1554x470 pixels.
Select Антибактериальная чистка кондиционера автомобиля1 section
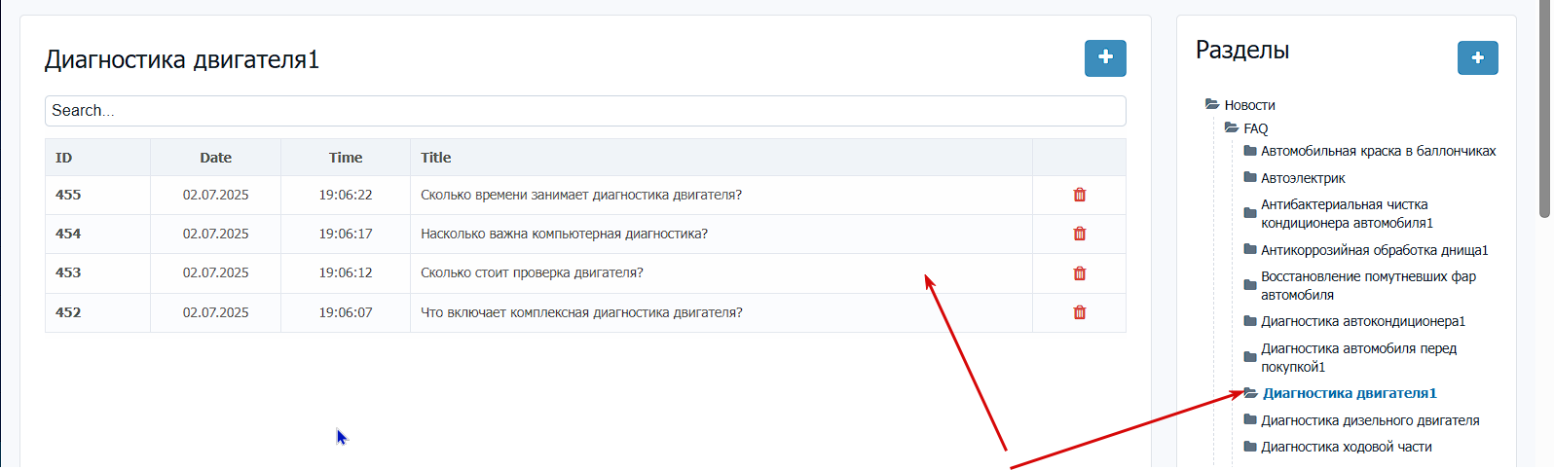[1347, 213]
